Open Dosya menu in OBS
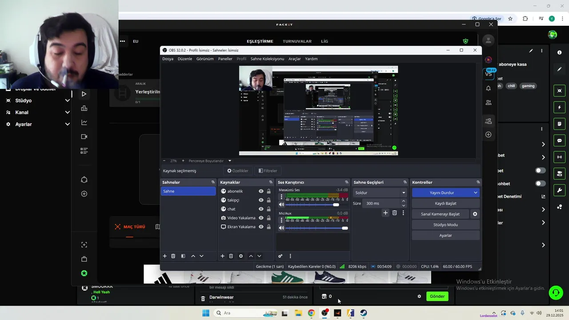Viewport: 569px width, 320px height. point(168,59)
